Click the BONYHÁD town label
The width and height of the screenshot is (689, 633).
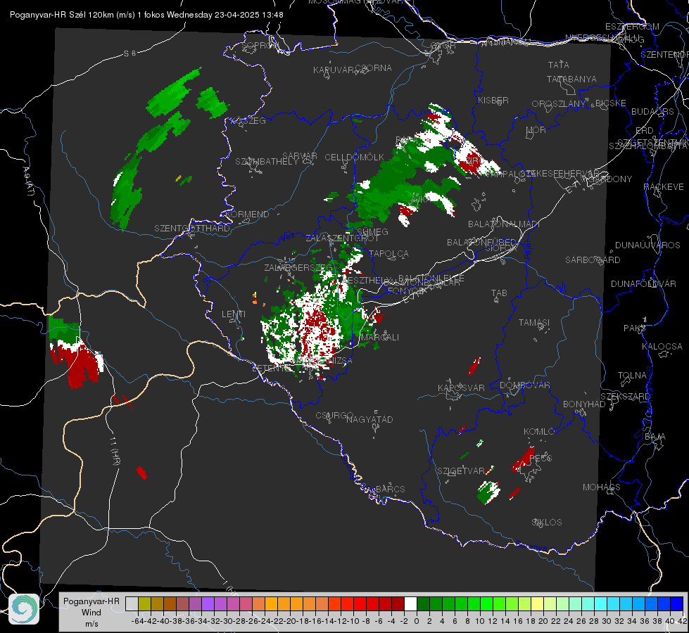584,404
